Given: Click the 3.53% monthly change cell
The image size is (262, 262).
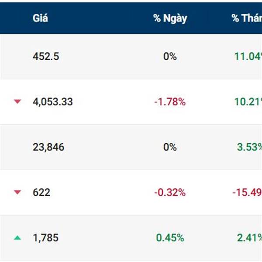Looking at the screenshot, I should coord(249,147).
